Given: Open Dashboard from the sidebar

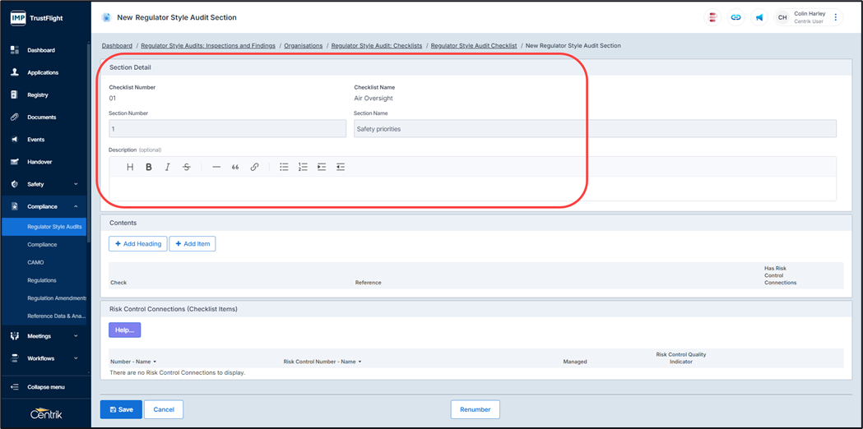Looking at the screenshot, I should click(x=40, y=50).
